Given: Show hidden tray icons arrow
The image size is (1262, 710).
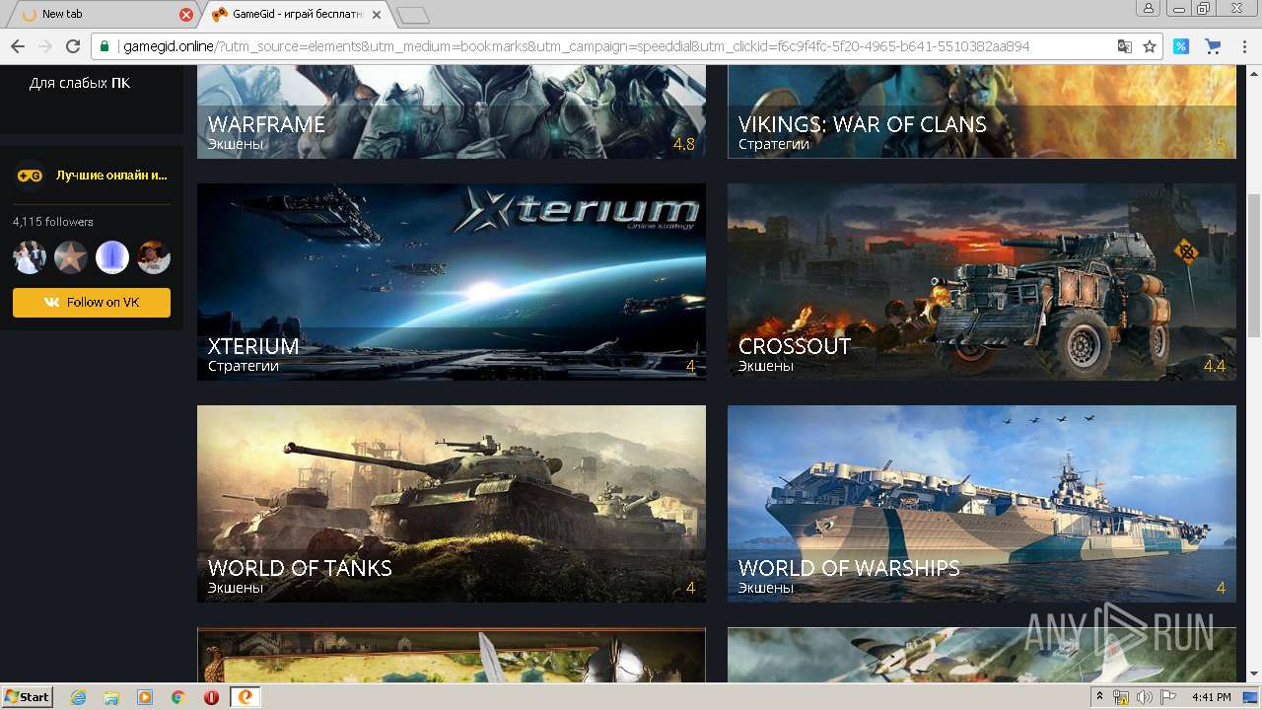Looking at the screenshot, I should 1099,697.
